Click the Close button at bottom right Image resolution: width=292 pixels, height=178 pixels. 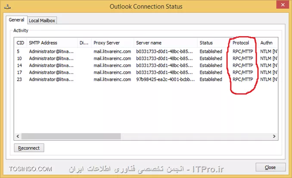point(270,167)
